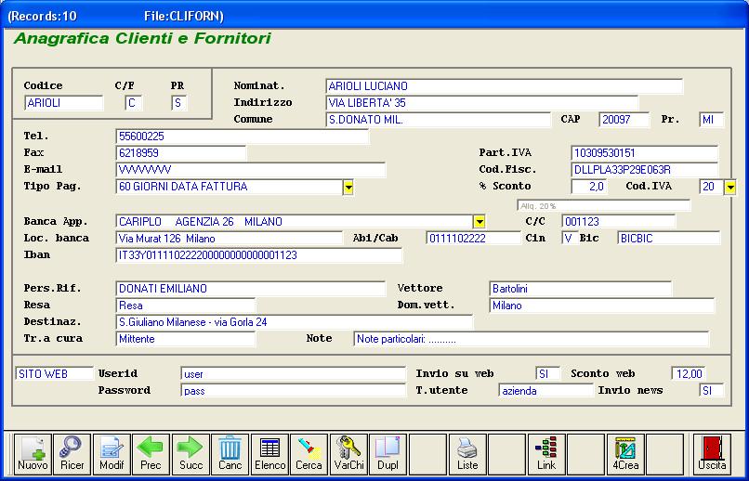Viewport: 749px width, 481px height.
Task: Click the Tipo Pag. combo 60 GIORNI DATA FATTURA
Action: coord(230,187)
